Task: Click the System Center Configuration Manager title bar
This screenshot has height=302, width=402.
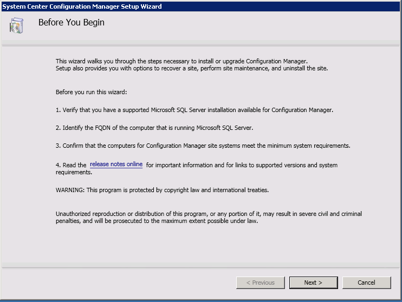Action: 201,6
